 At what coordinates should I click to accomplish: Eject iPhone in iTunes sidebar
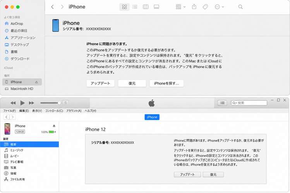(54, 126)
